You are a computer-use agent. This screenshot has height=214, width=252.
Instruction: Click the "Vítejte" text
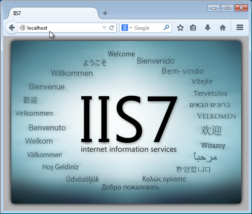pyautogui.click(x=202, y=82)
